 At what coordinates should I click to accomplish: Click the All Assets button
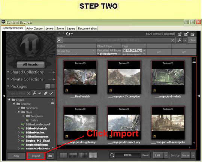(30, 64)
